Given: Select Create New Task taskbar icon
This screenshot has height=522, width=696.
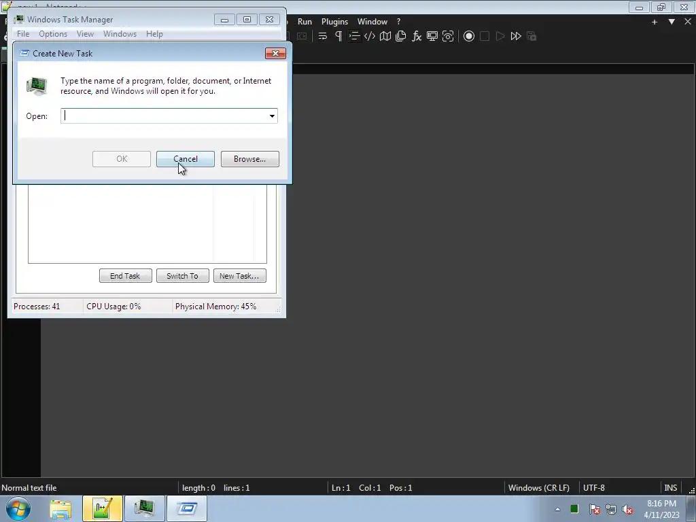Looking at the screenshot, I should tap(186, 508).
